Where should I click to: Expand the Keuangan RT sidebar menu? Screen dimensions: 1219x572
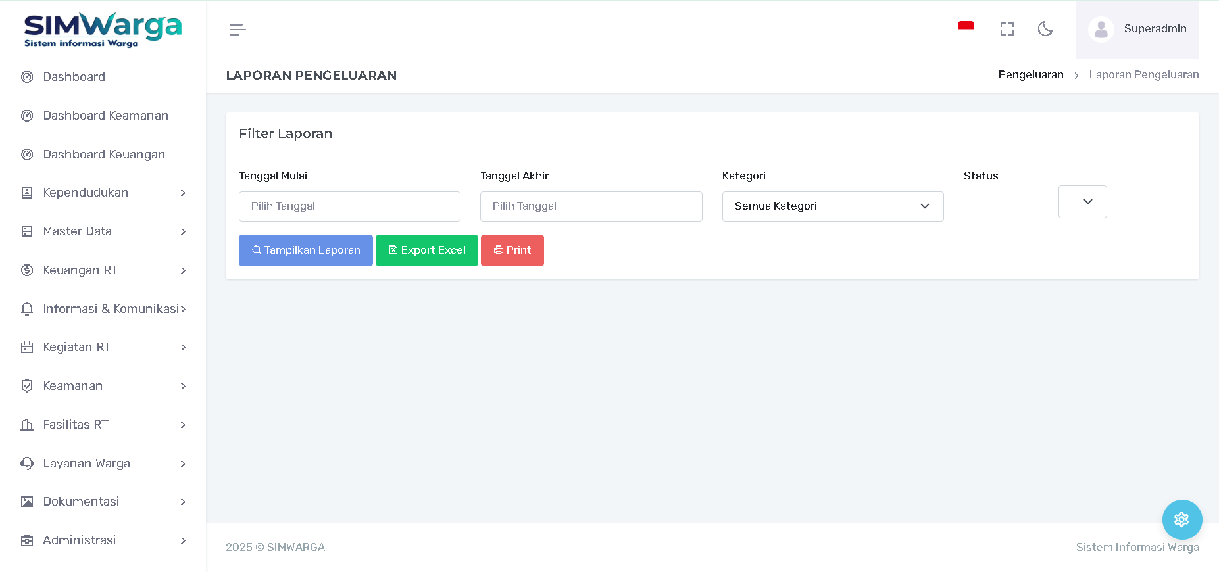(x=103, y=270)
